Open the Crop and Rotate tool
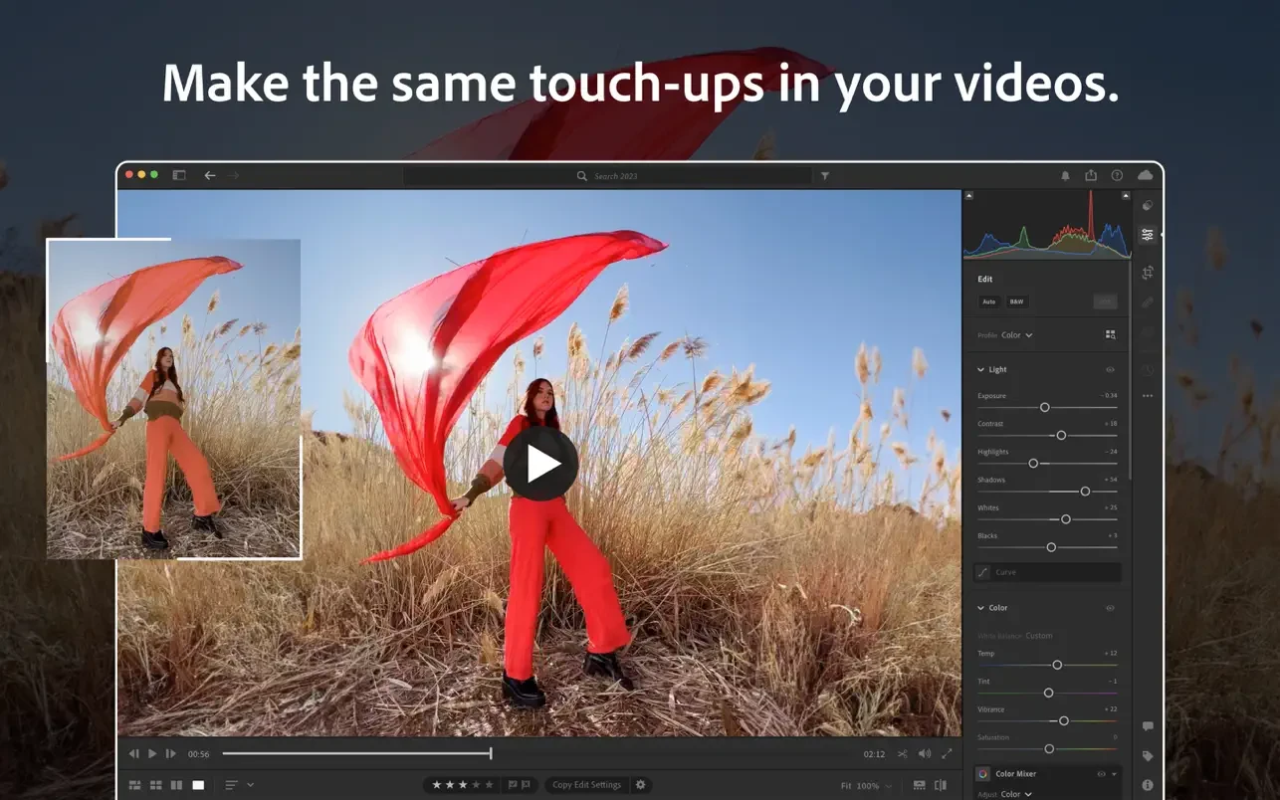This screenshot has height=800, width=1280. pos(1148,273)
